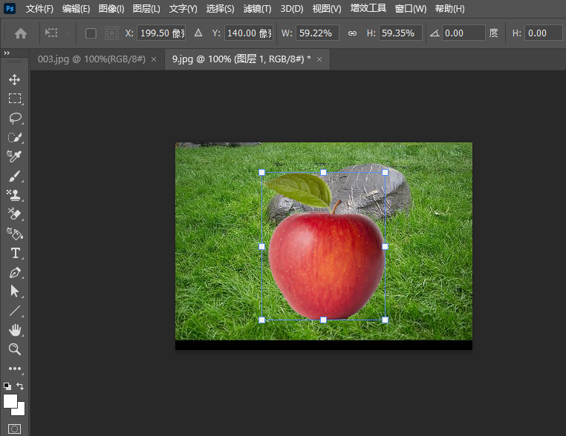The height and width of the screenshot is (436, 566).
Task: Close the 9.jpg document tab
Action: 319,59
